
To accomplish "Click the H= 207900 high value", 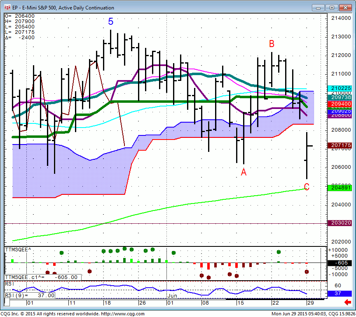I will (20, 21).
